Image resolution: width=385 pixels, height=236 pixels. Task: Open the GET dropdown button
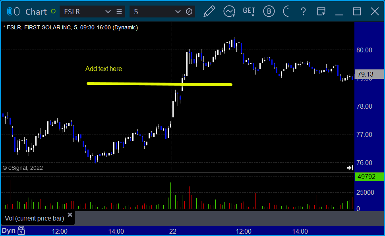[249, 12]
